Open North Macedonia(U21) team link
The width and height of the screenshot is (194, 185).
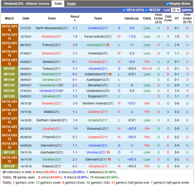point(52,28)
